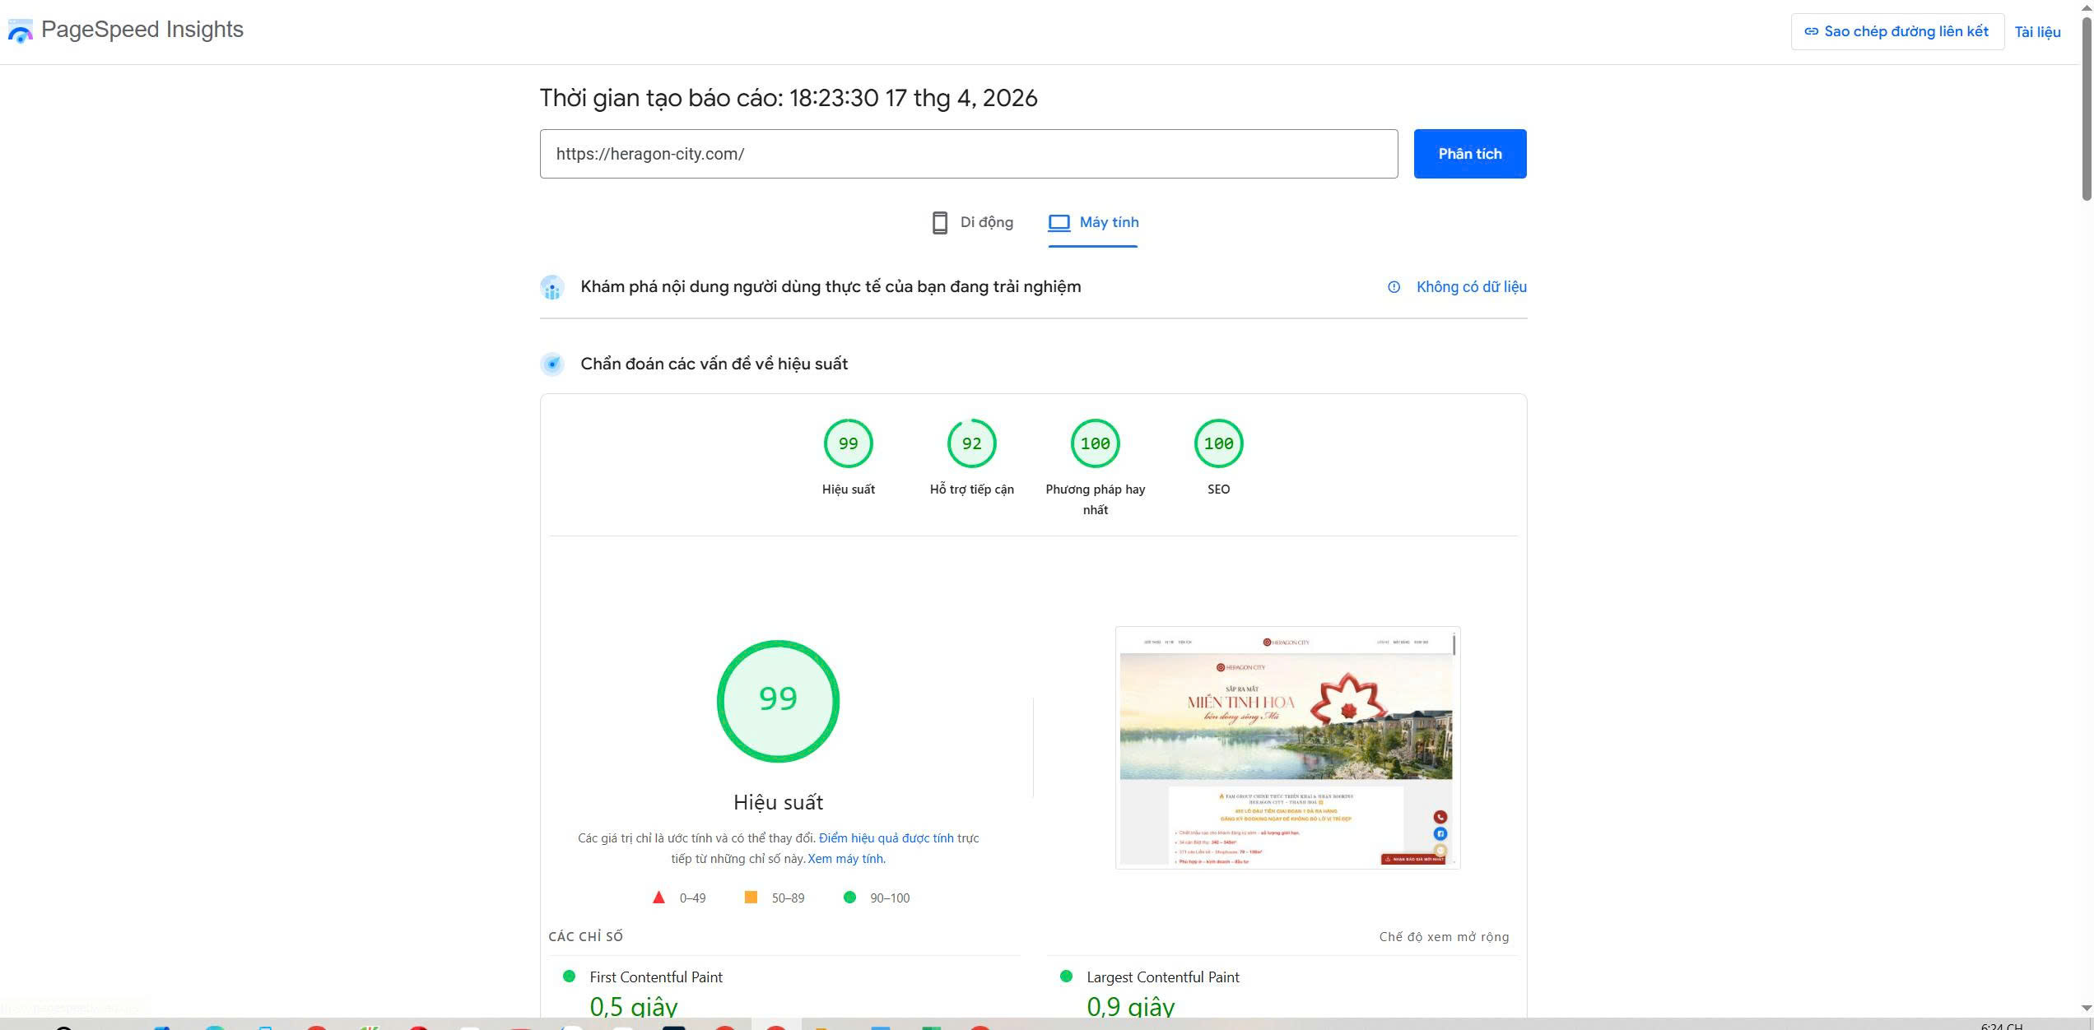Click the link icon on Sao chép đường liên kết
2094x1030 pixels.
[x=1812, y=30]
